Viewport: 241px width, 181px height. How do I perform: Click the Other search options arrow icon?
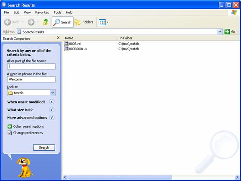click(x=10, y=127)
